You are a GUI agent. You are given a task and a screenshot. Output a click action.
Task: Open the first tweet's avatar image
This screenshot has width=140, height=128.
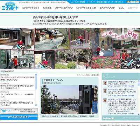click(x=105, y=83)
